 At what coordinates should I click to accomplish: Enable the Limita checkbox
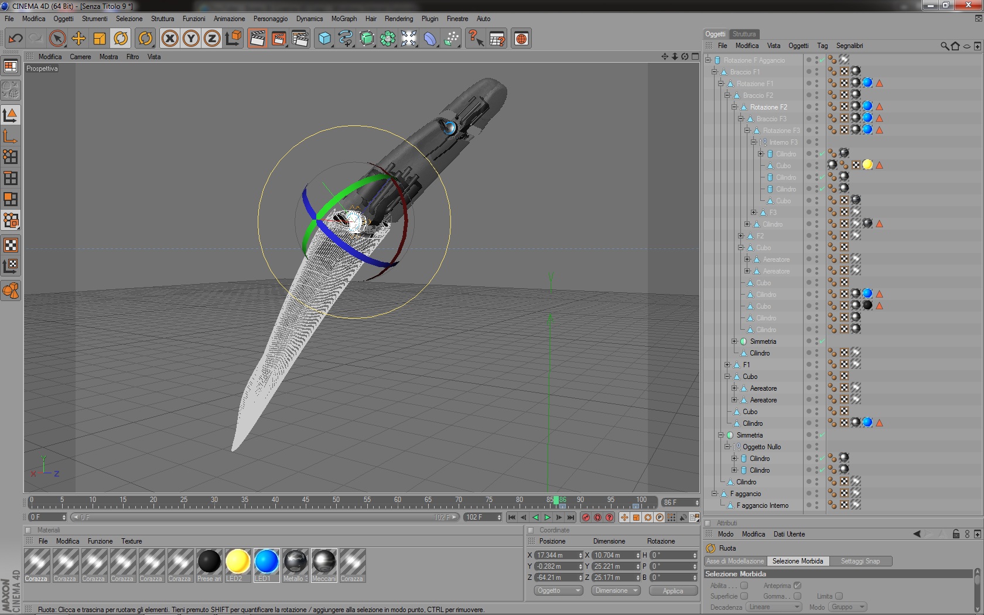(839, 596)
